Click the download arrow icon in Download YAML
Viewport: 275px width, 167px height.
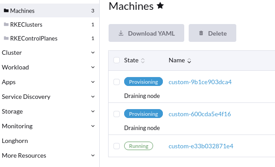[121, 33]
